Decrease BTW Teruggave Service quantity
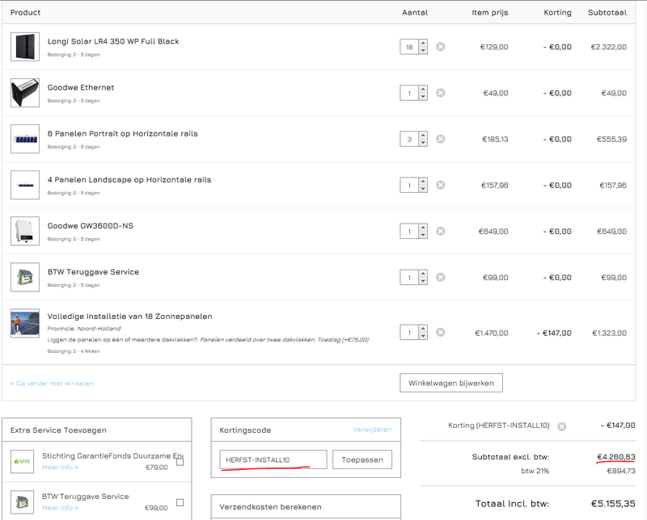The image size is (647, 520). [x=423, y=281]
